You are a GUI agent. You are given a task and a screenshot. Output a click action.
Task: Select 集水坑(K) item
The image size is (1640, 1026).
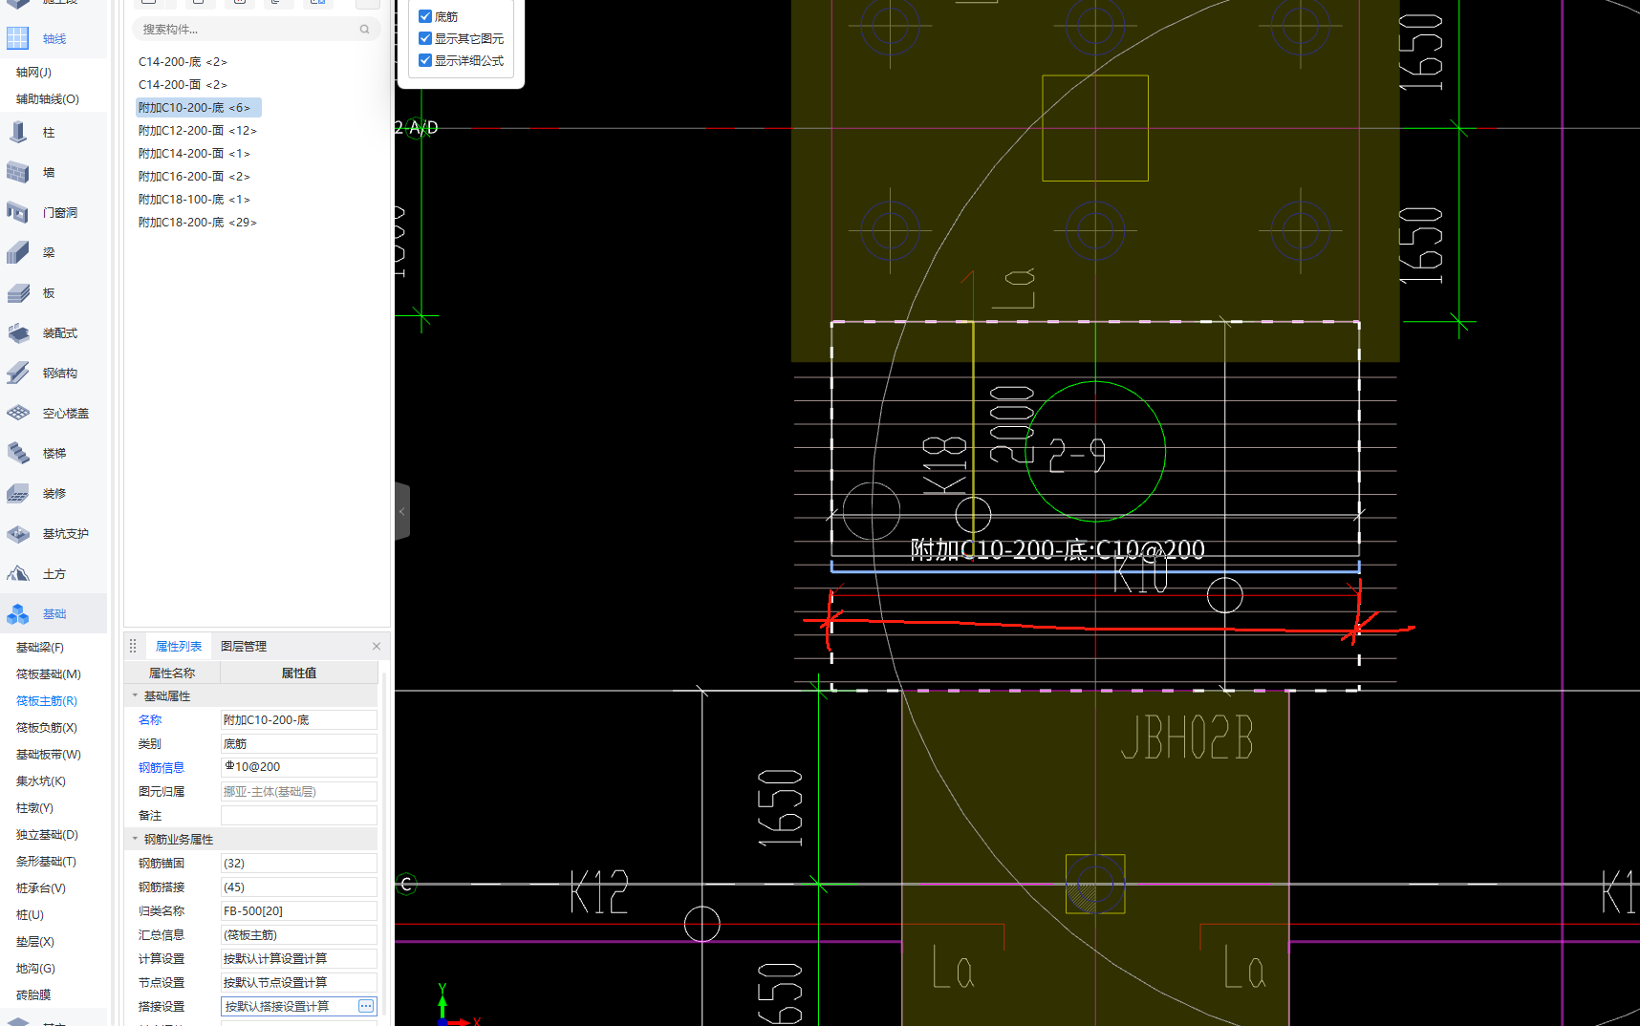pyautogui.click(x=41, y=781)
